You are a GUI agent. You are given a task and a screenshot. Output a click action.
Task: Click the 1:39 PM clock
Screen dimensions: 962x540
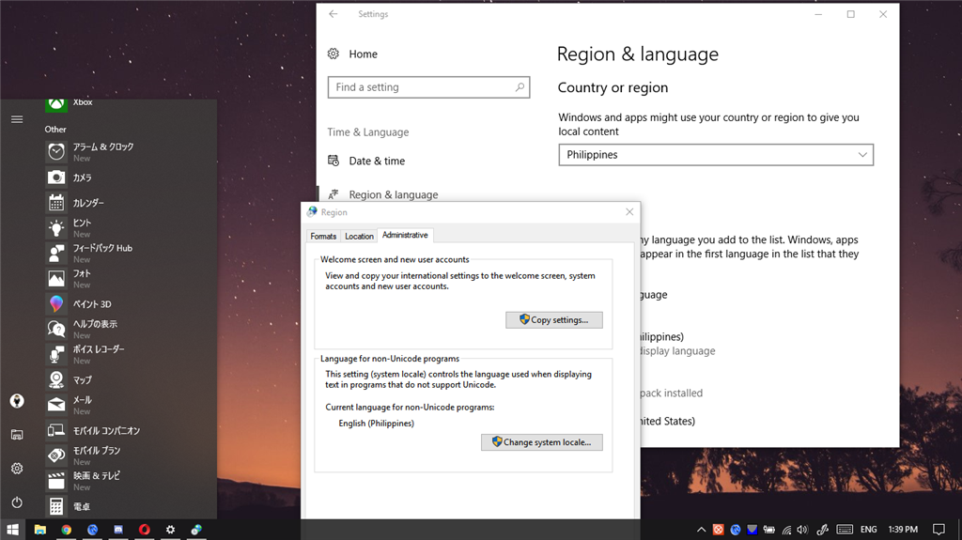coord(903,529)
